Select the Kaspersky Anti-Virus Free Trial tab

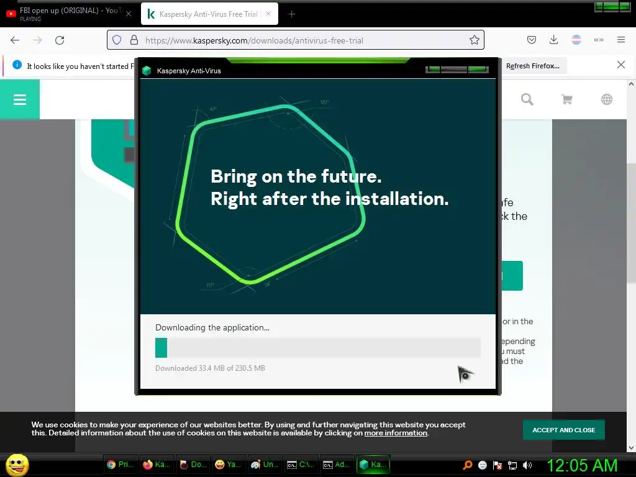204,14
